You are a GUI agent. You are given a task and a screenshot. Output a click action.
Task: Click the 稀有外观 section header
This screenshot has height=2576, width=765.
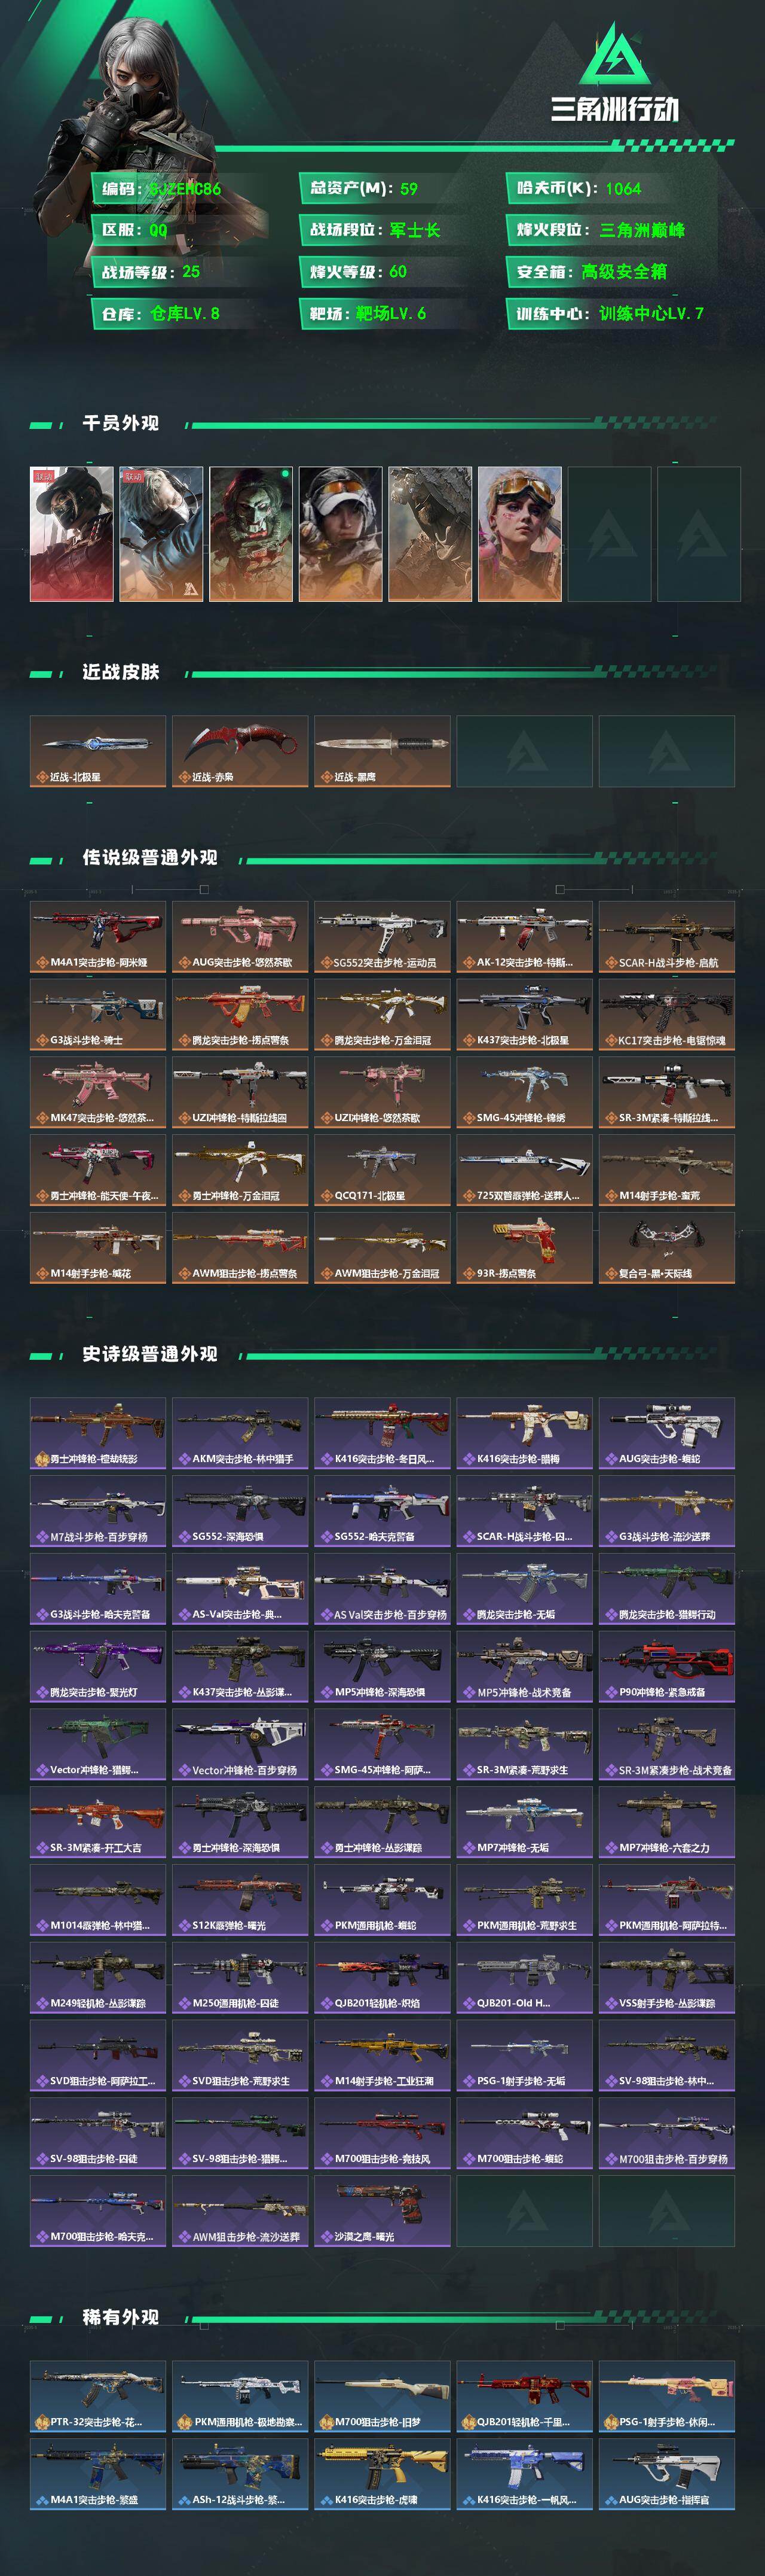121,2317
